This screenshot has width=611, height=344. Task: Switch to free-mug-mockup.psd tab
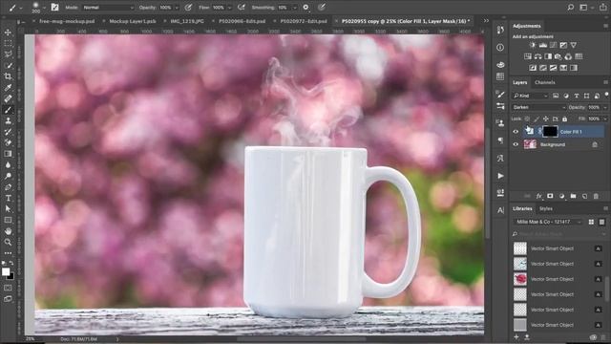pos(67,21)
